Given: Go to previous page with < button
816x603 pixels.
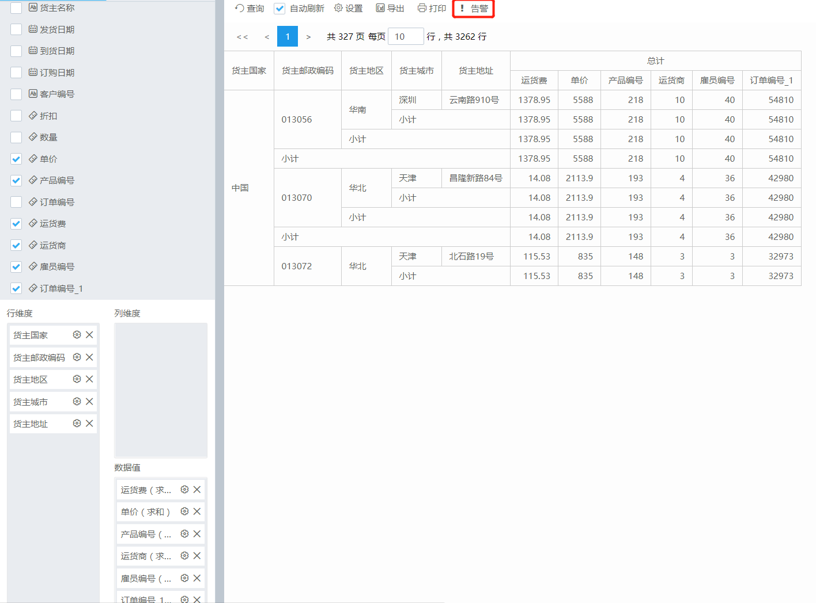Looking at the screenshot, I should [x=267, y=37].
